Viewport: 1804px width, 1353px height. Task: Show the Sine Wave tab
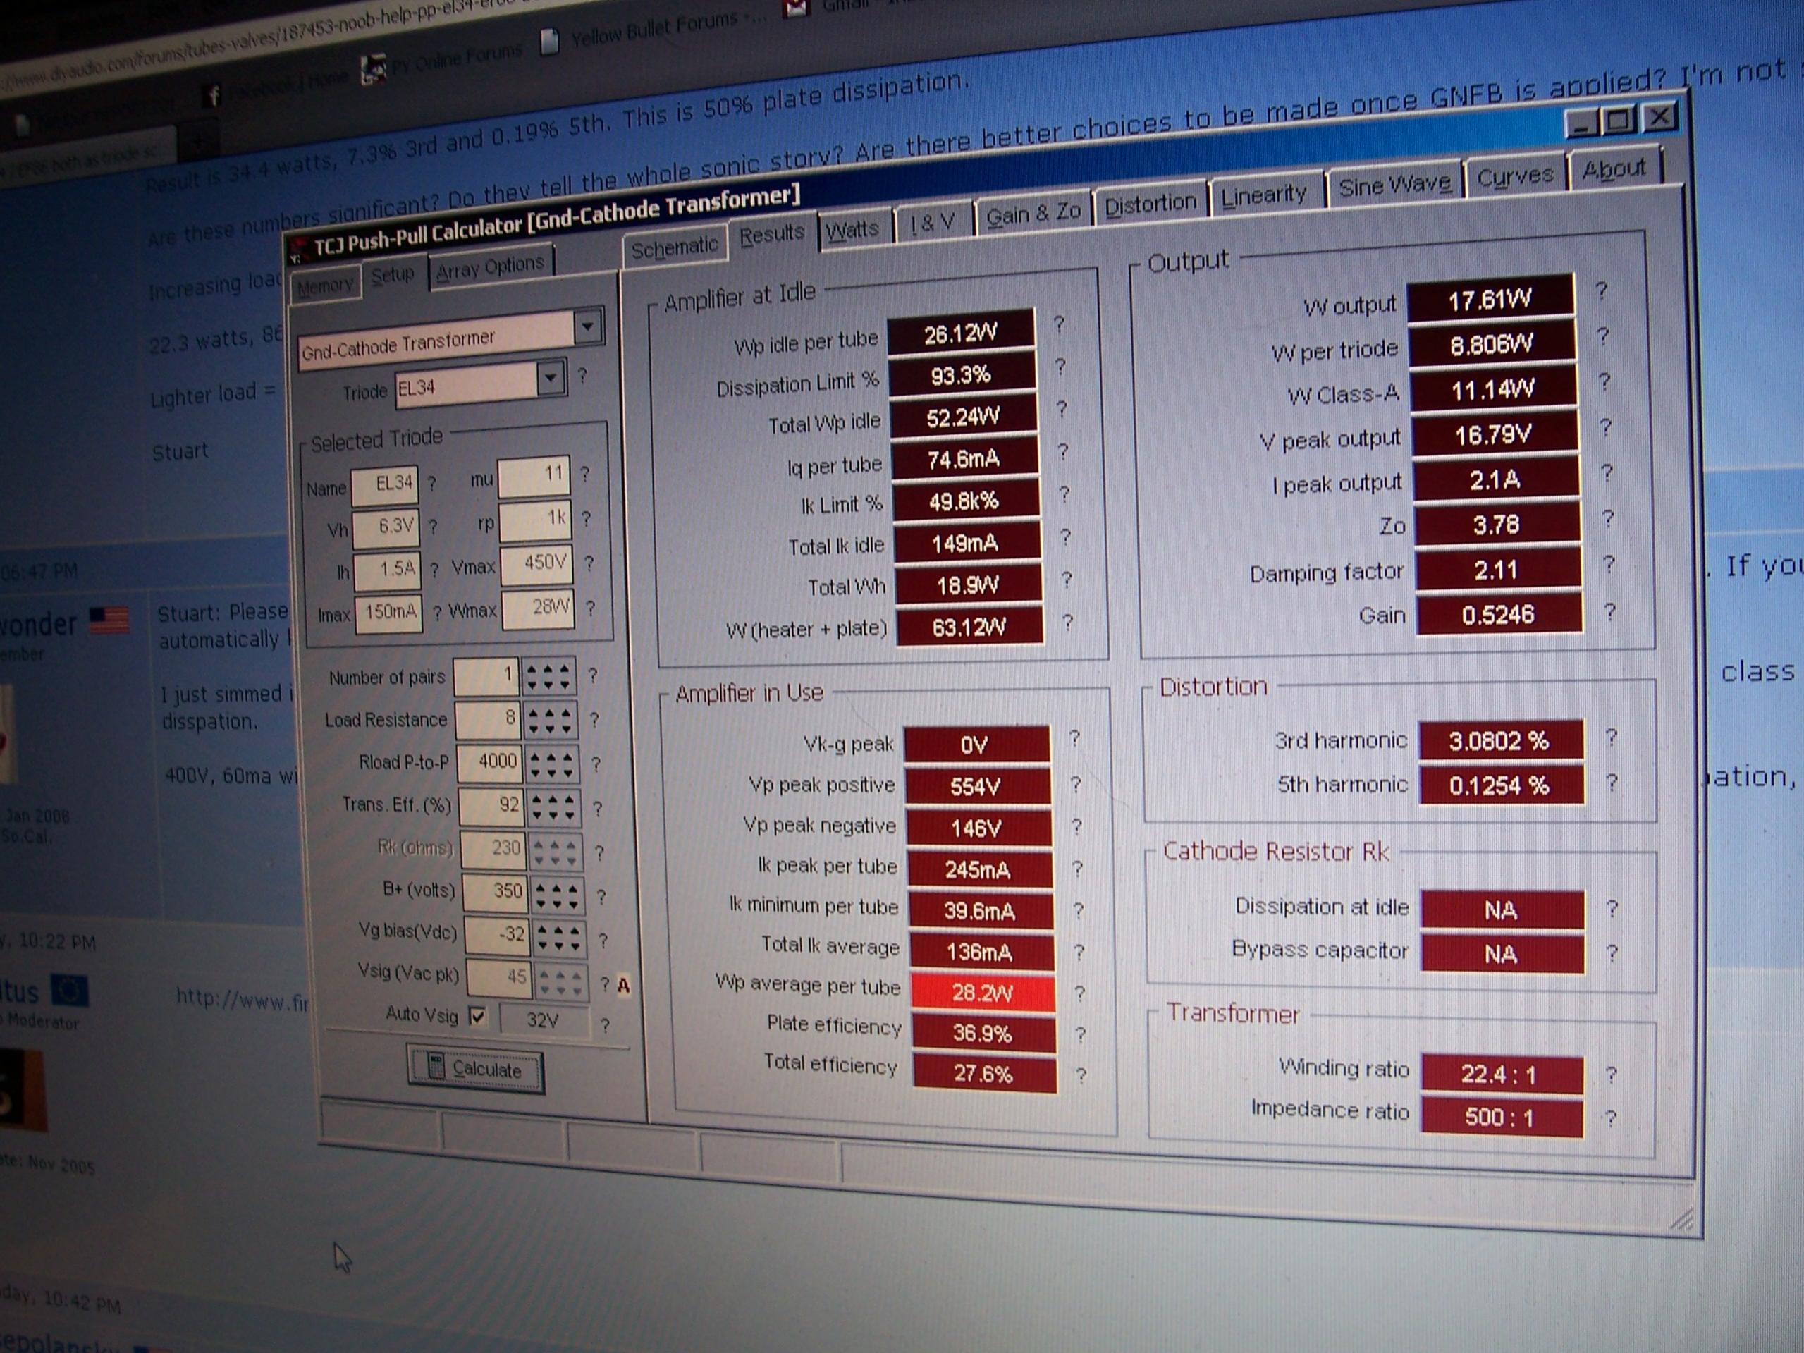pos(1394,185)
